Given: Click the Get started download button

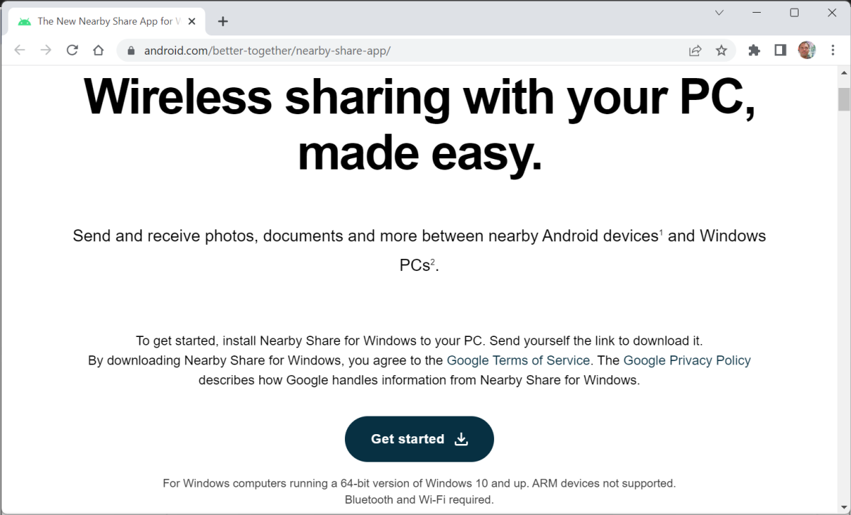Looking at the screenshot, I should [x=419, y=439].
